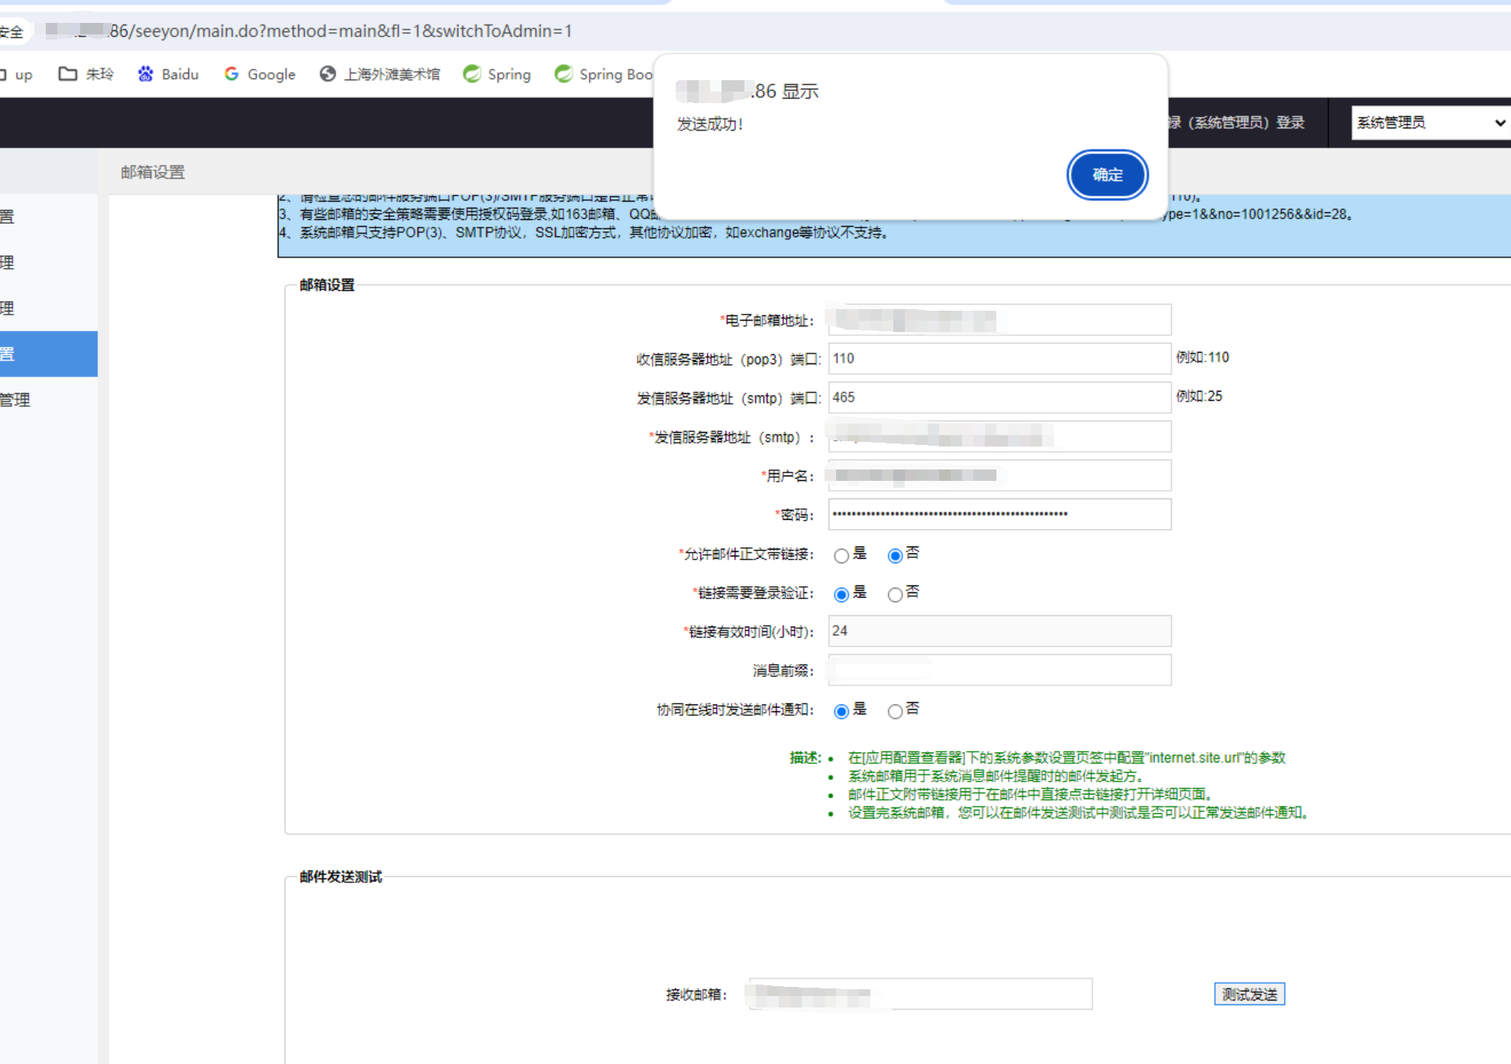
Task: Click the 接收邮箱 input field
Action: coord(920,995)
